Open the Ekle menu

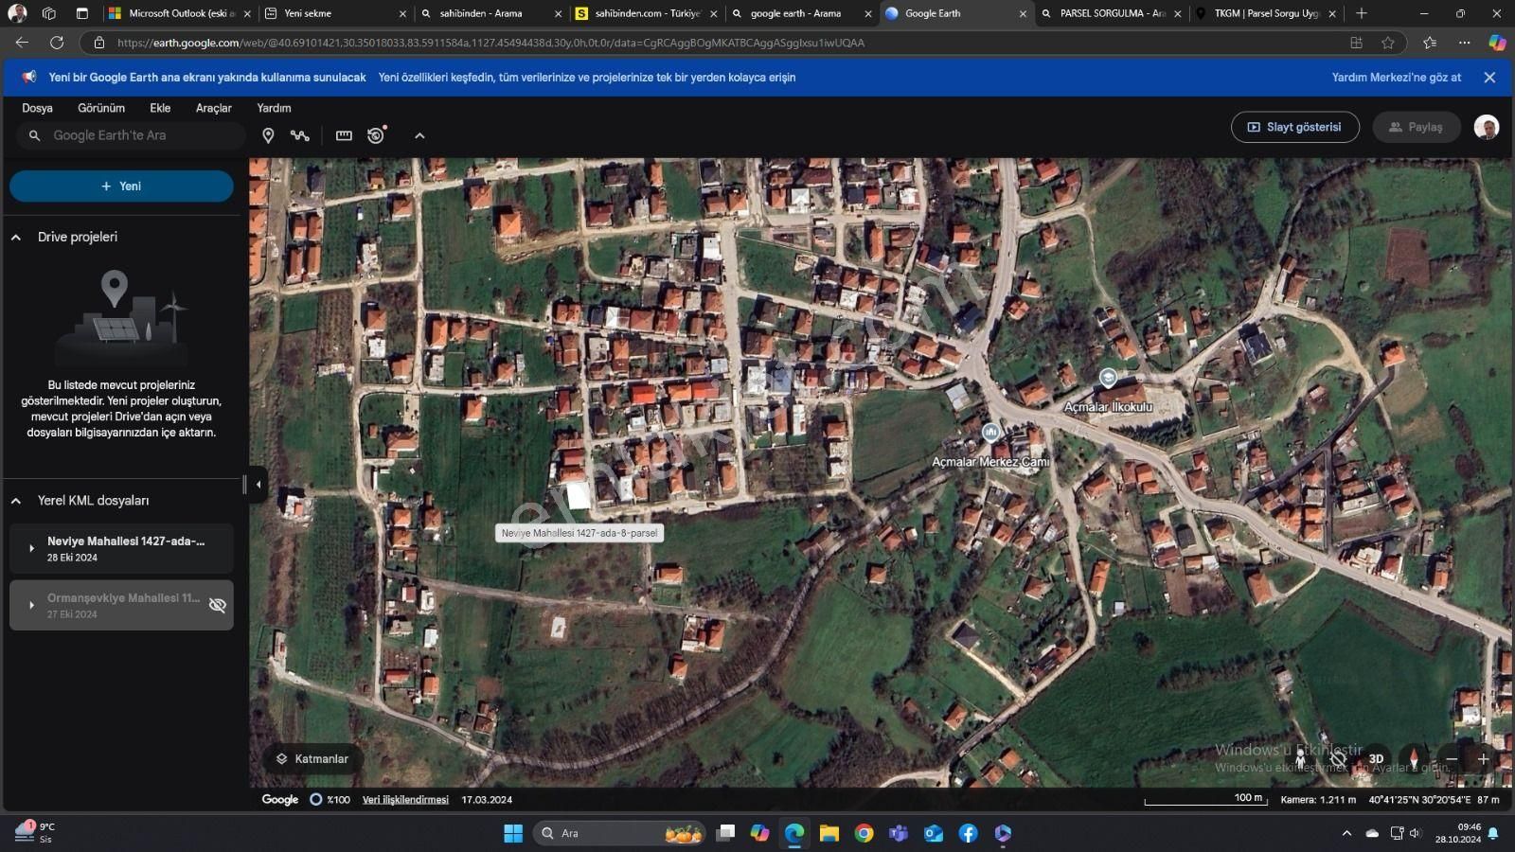160,108
